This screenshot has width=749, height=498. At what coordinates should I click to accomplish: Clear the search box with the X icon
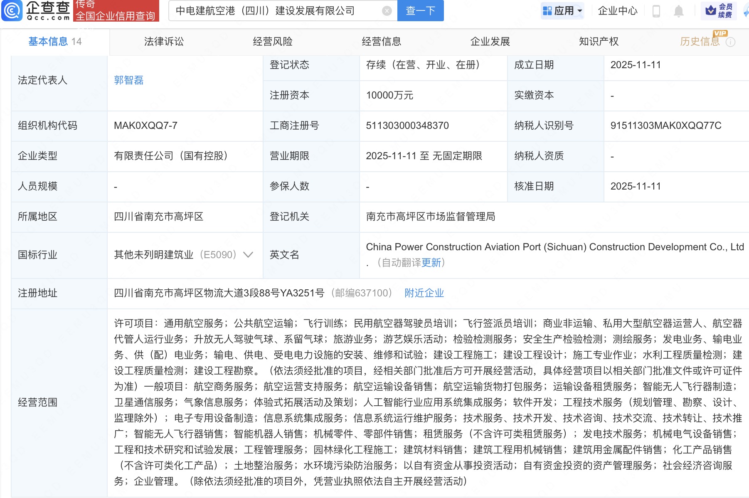tap(387, 11)
